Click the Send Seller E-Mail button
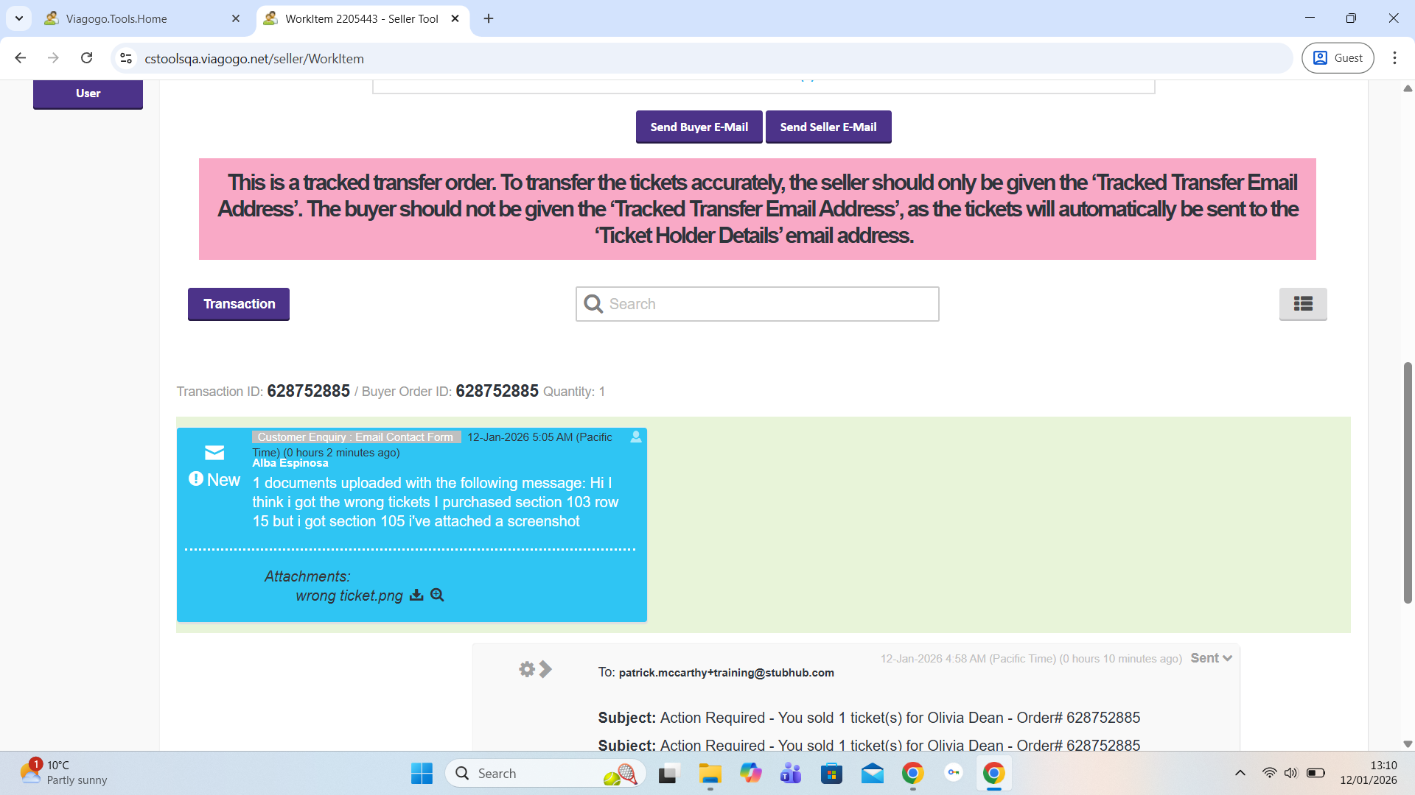 [x=828, y=127]
